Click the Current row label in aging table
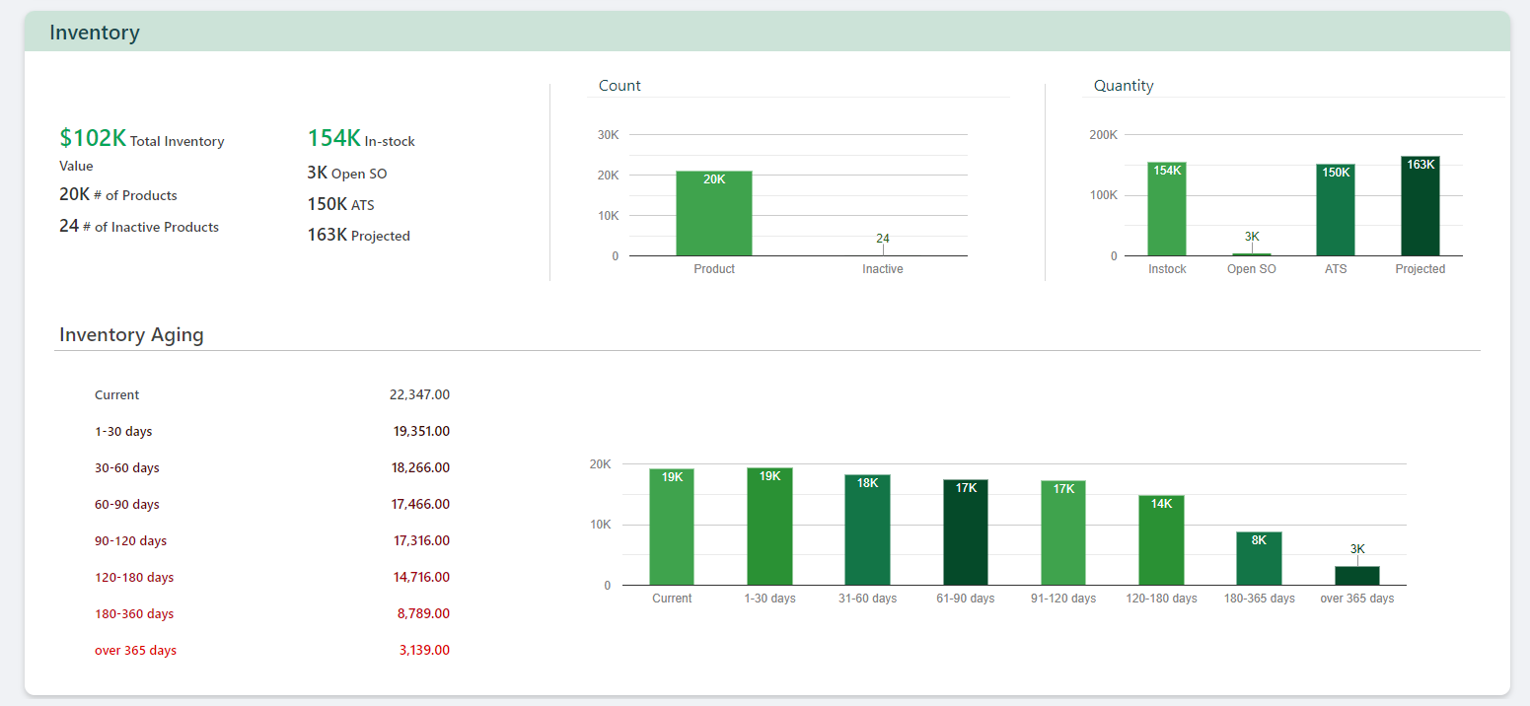Viewport: 1530px width, 706px height. click(116, 394)
